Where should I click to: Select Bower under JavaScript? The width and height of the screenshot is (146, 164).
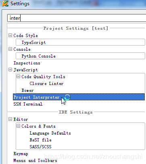point(27,90)
